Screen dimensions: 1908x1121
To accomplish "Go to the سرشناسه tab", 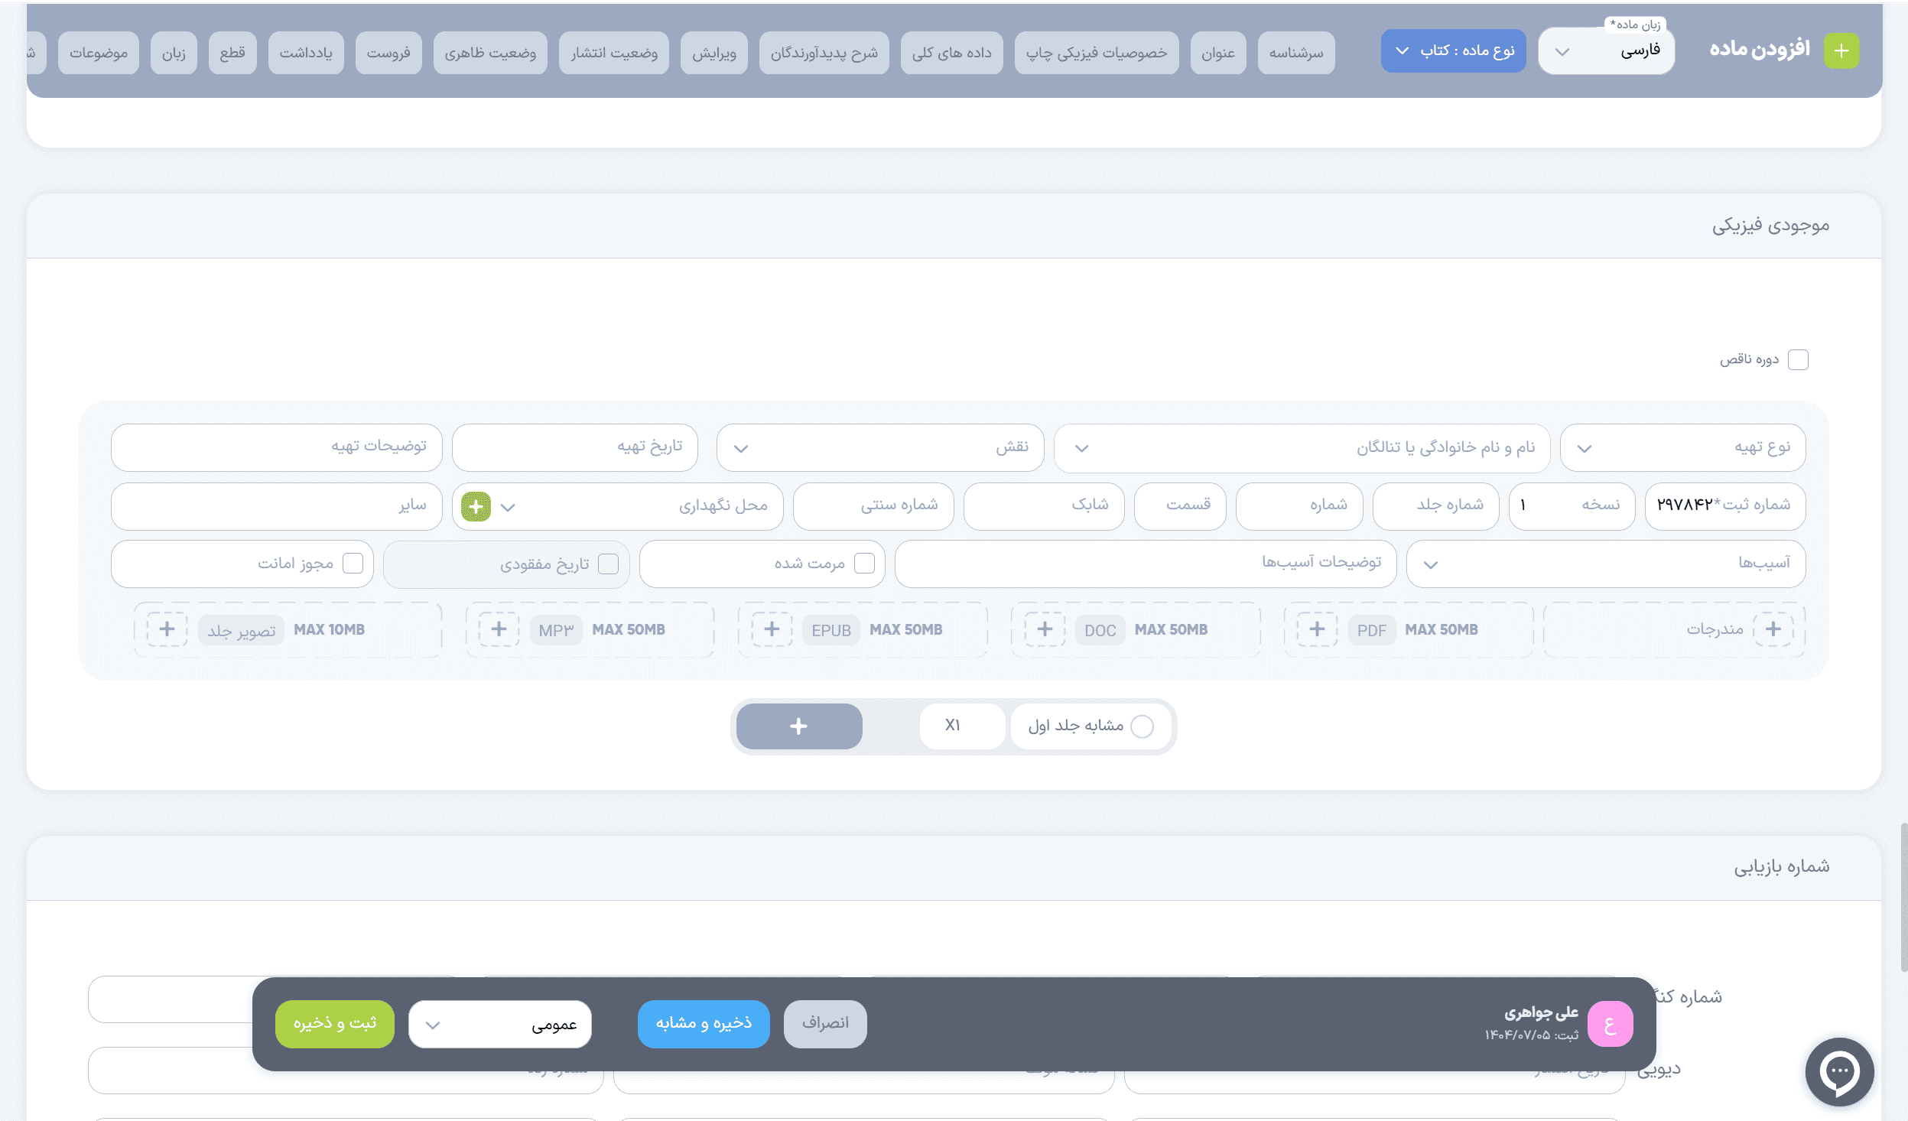I will pos(1295,53).
